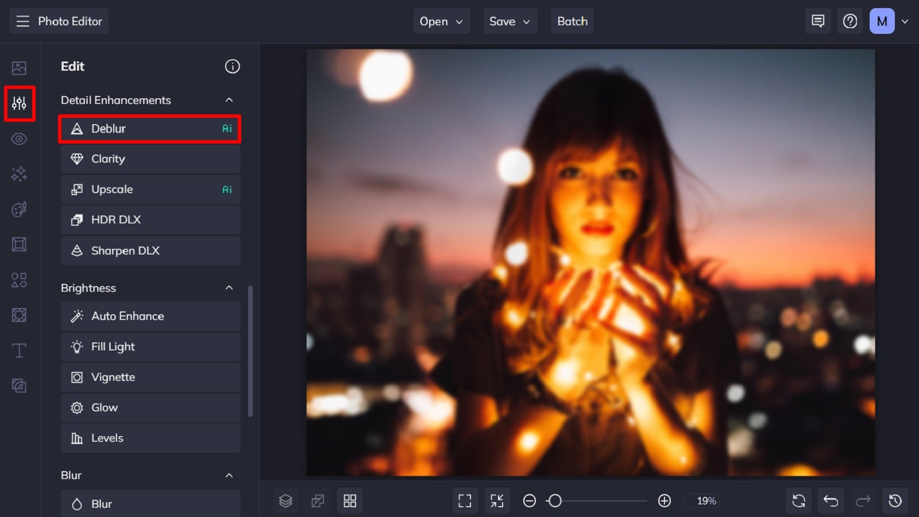Select the Text tool icon

point(19,350)
